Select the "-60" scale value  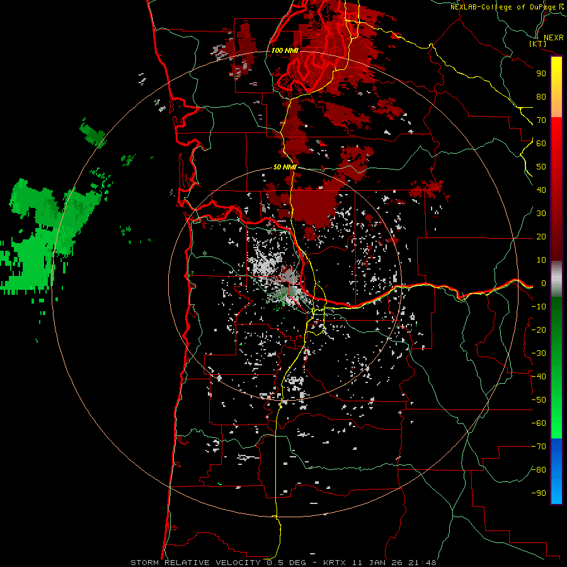539,423
